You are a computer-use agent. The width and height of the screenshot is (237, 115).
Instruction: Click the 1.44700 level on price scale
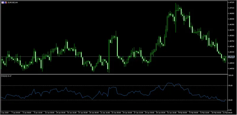(x=231, y=69)
